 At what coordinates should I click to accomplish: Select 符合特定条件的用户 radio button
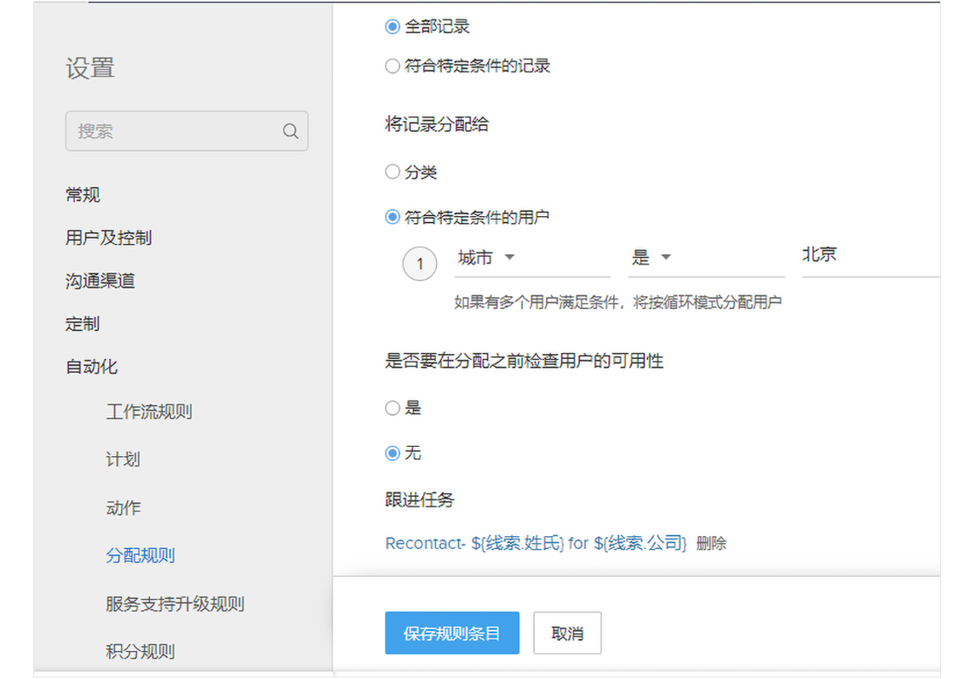393,218
